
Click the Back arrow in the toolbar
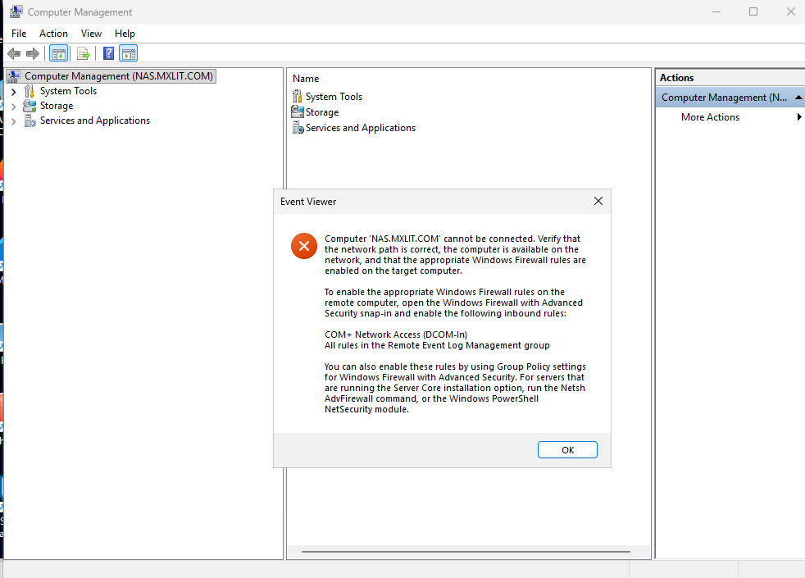[14, 54]
